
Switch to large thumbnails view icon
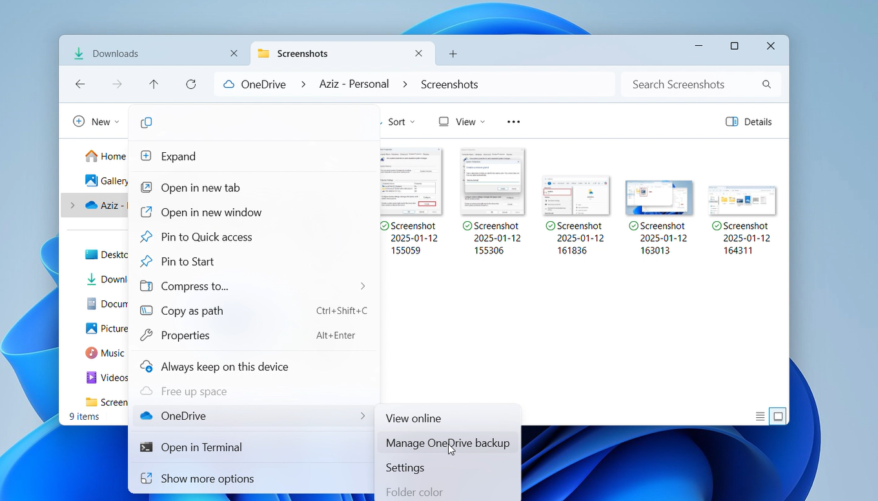tap(779, 417)
